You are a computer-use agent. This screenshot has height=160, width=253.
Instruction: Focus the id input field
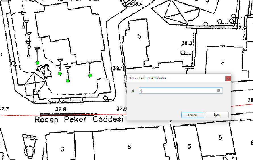tap(181, 91)
